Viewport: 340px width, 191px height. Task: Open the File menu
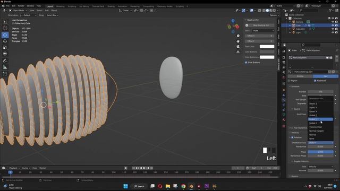pyautogui.click(x=8, y=6)
